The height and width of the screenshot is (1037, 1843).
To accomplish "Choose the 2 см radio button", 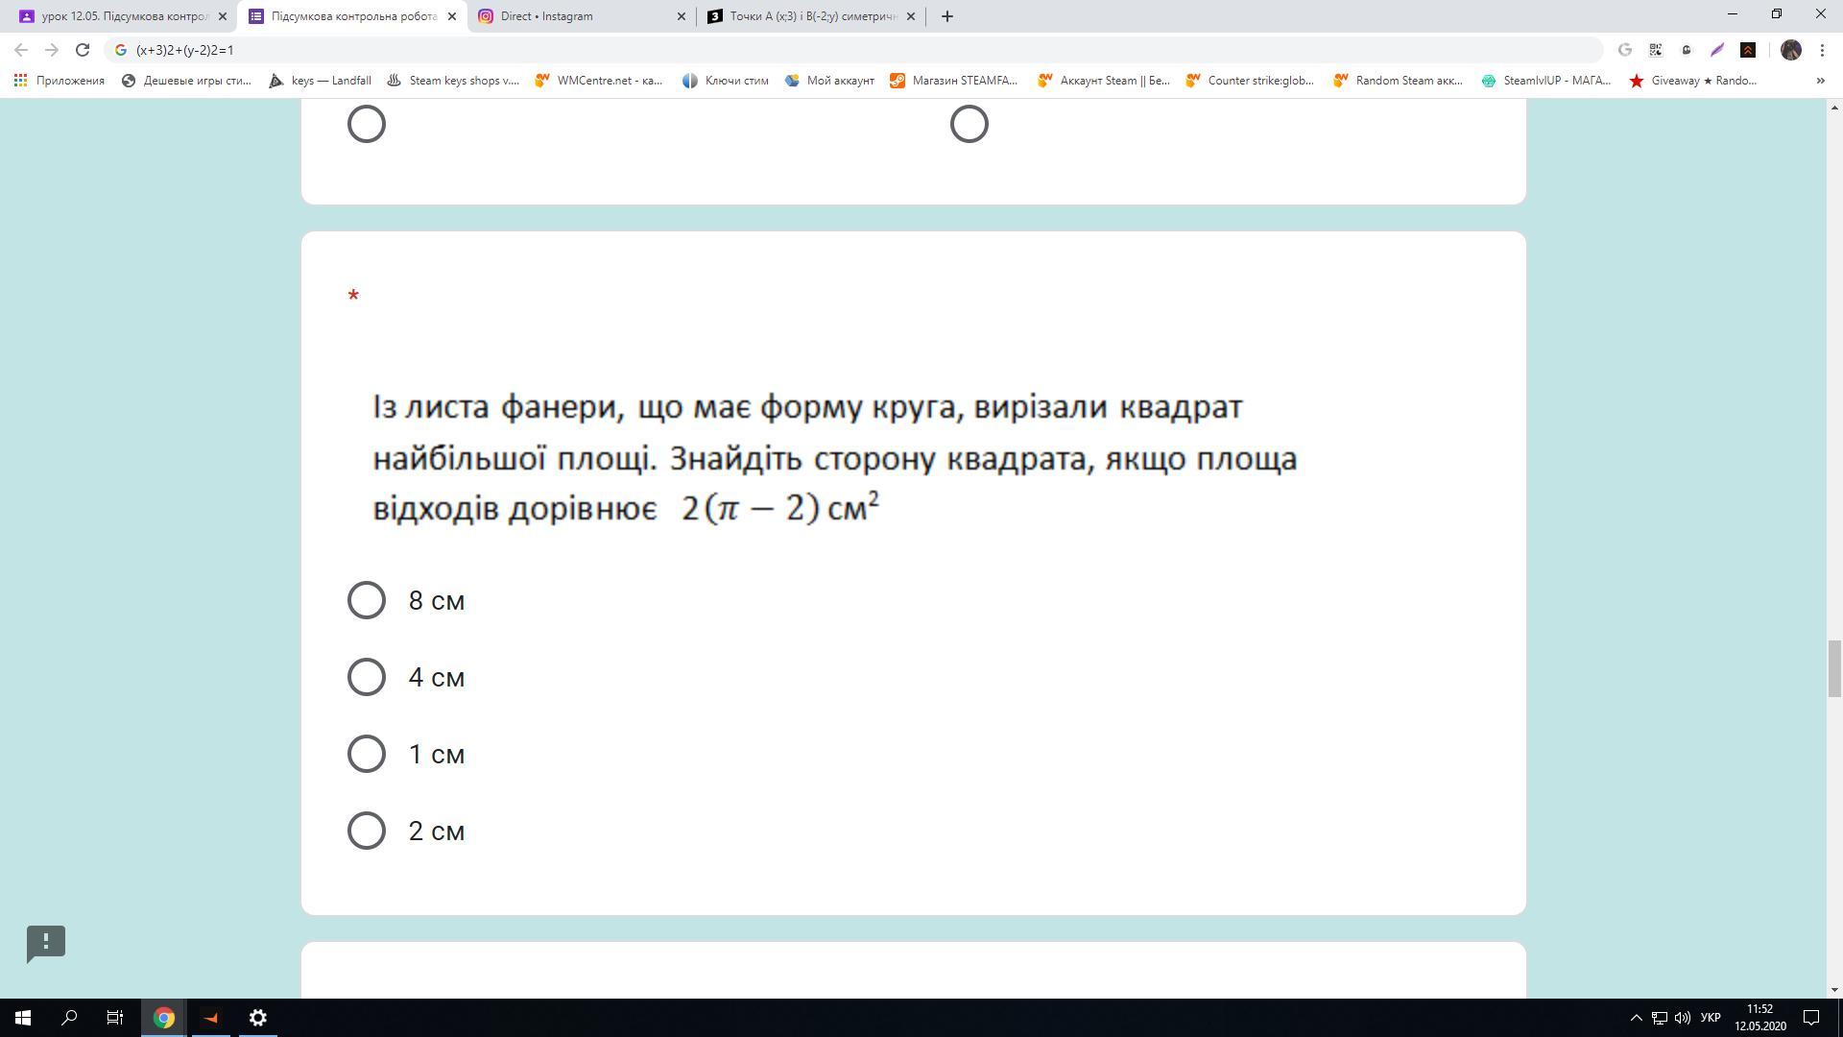I will point(367,831).
